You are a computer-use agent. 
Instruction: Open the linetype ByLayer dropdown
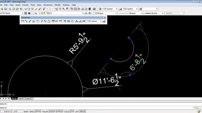click(x=142, y=13)
